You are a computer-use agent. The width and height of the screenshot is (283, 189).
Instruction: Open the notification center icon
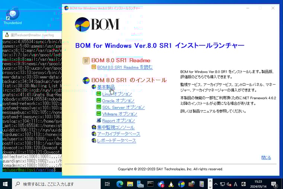[274, 184]
